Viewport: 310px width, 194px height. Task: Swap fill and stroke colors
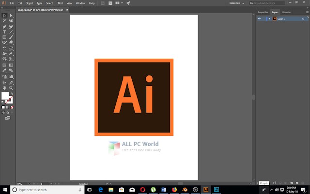tap(12, 93)
